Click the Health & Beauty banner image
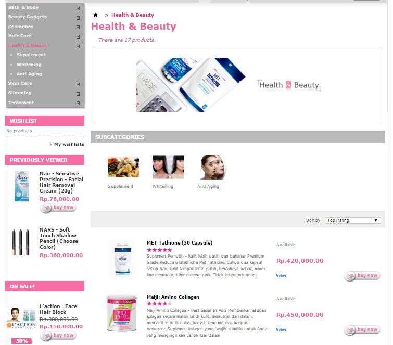 (237, 85)
